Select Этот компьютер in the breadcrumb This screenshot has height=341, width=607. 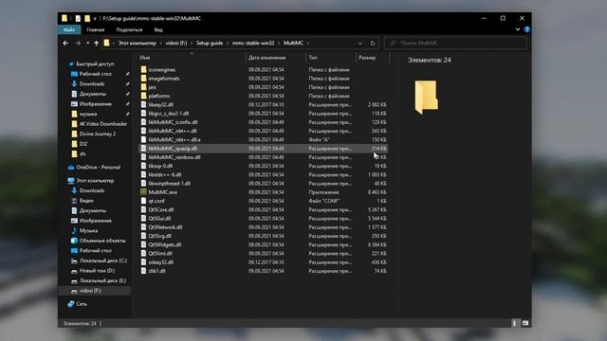click(138, 43)
